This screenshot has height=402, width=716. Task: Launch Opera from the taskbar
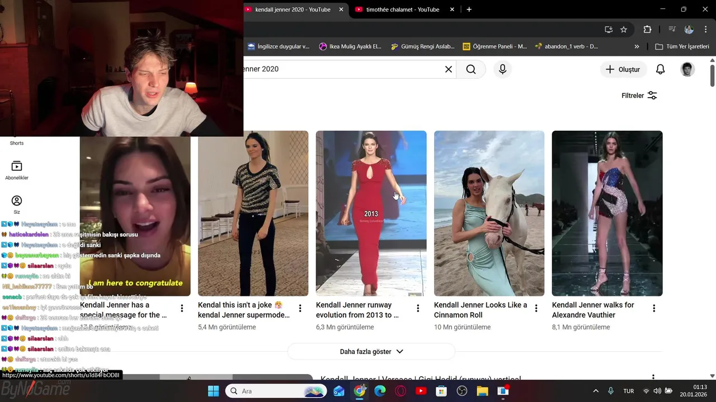pyautogui.click(x=401, y=391)
